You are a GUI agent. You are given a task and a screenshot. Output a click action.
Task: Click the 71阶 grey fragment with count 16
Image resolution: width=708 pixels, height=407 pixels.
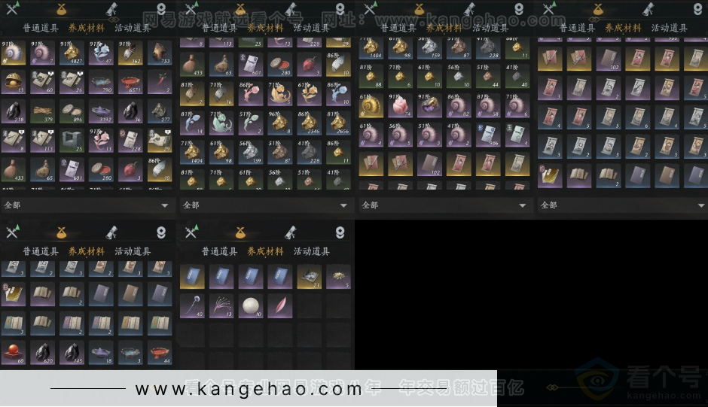pyautogui.click(x=221, y=93)
